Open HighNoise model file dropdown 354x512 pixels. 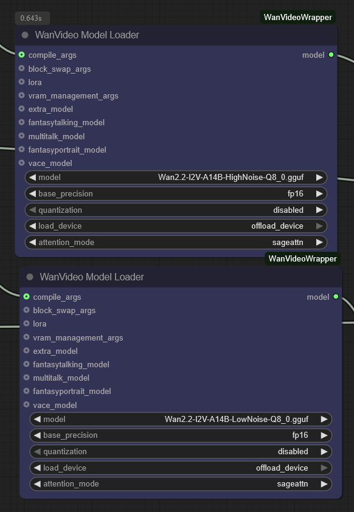pyautogui.click(x=176, y=178)
